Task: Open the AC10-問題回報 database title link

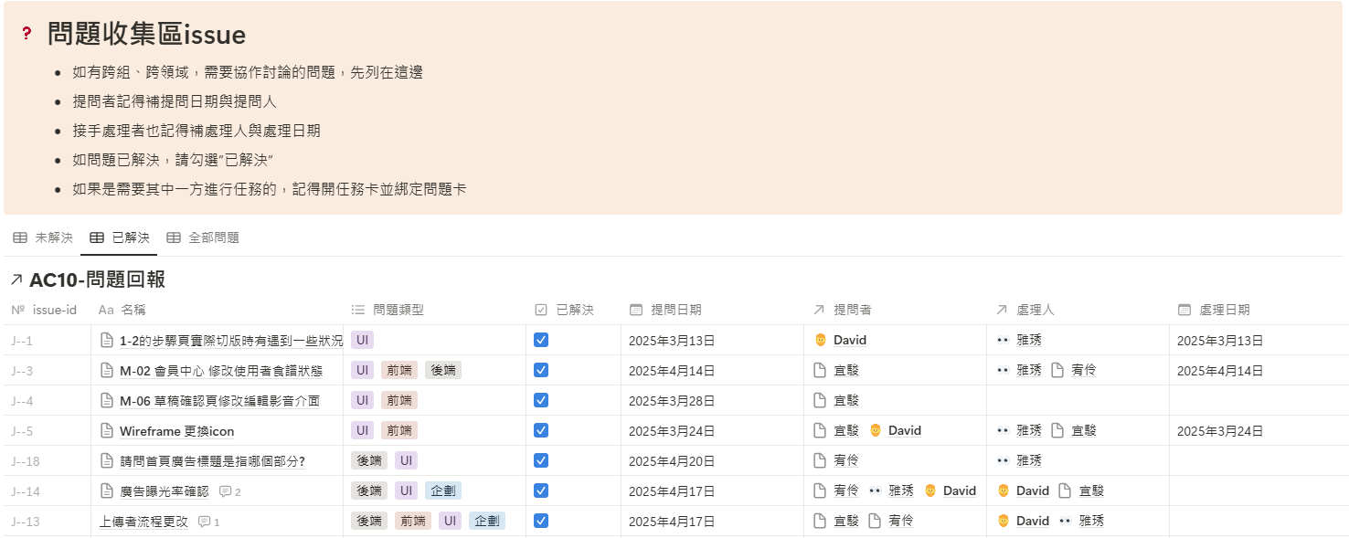Action: point(97,280)
